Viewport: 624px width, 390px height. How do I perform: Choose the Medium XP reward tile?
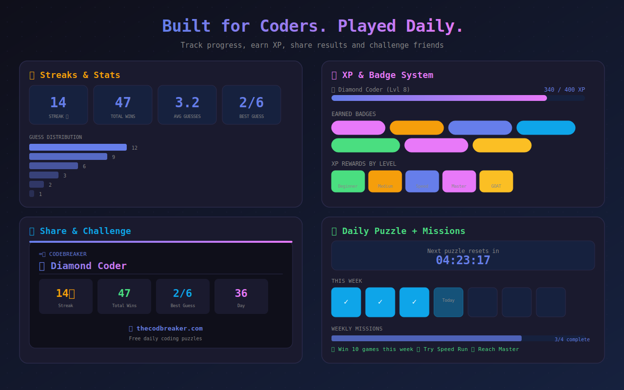coord(385,181)
